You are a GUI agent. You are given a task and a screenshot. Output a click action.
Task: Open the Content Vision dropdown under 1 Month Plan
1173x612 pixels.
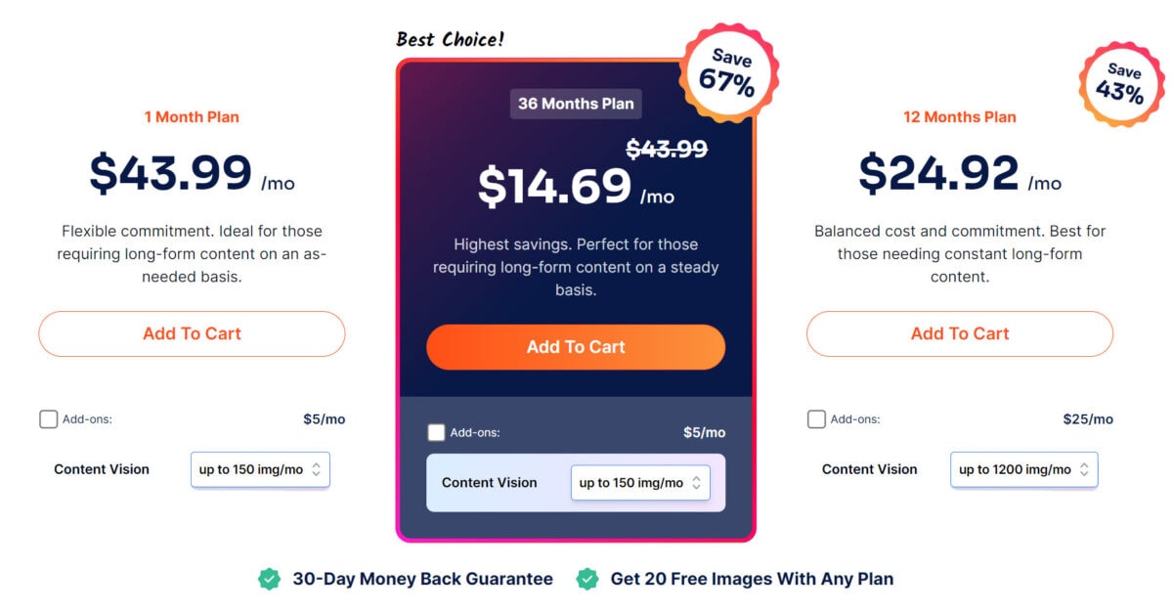[260, 469]
